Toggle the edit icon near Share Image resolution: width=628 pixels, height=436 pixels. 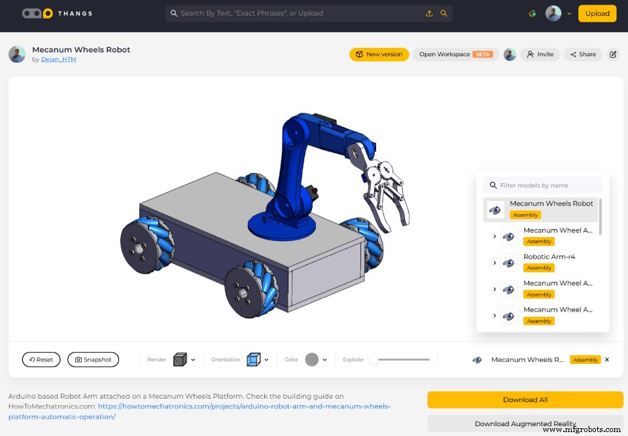click(612, 54)
